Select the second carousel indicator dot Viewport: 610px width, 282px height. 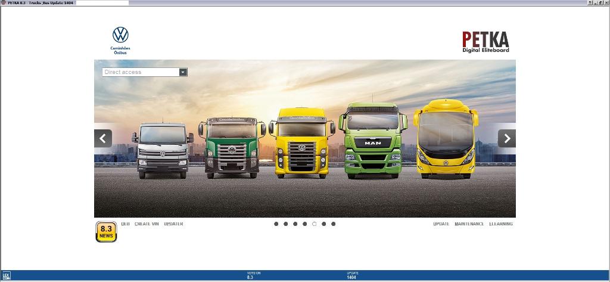[285, 224]
